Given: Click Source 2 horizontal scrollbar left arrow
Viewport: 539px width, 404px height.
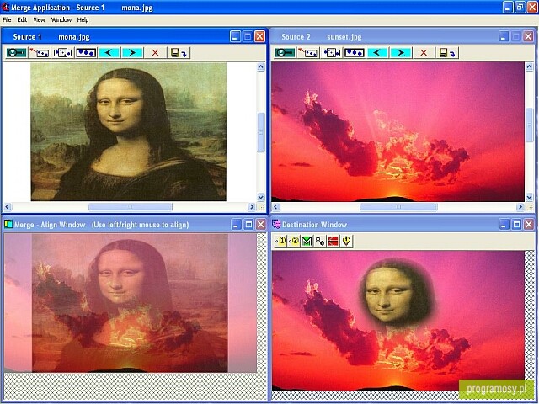Looking at the screenshot, I should pyautogui.click(x=276, y=207).
